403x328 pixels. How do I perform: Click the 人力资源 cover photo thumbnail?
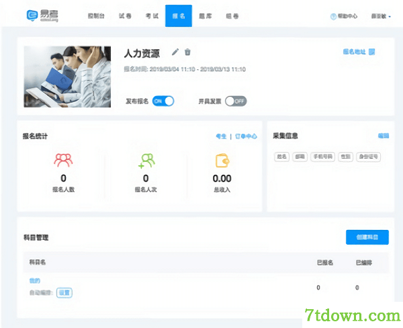[67, 77]
